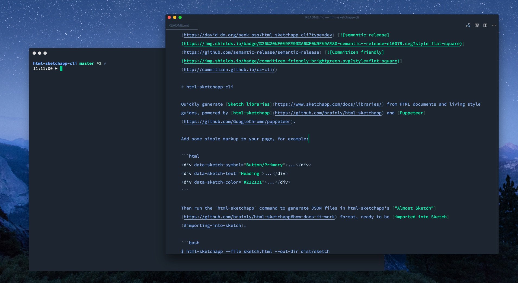Click the green cursor block in terminal

pos(61,69)
